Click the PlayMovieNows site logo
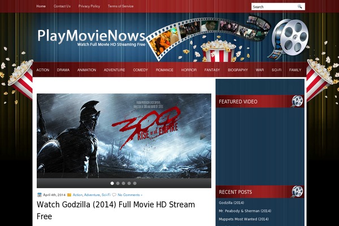 pyautogui.click(x=91, y=36)
